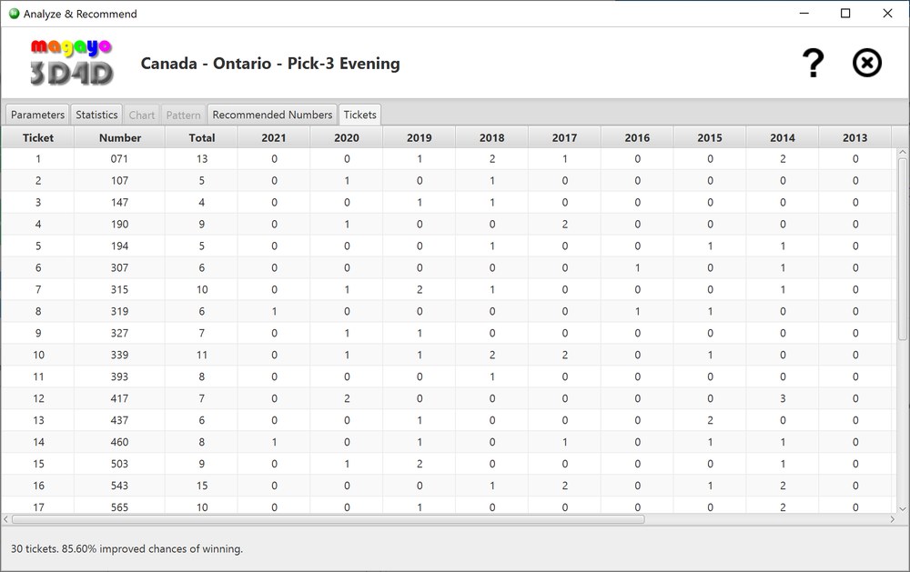This screenshot has height=572, width=910.
Task: Click the horizontal scrollbar thumb
Action: (x=328, y=519)
